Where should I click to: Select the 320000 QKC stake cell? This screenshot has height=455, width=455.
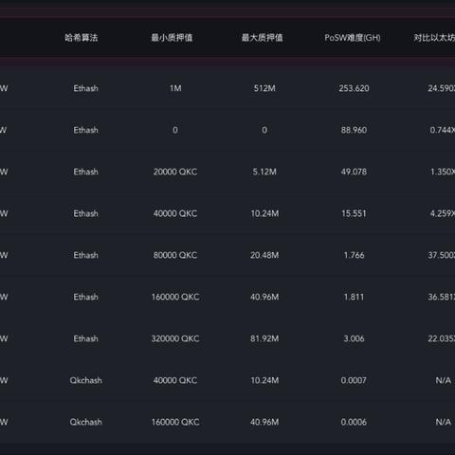pyautogui.click(x=175, y=338)
